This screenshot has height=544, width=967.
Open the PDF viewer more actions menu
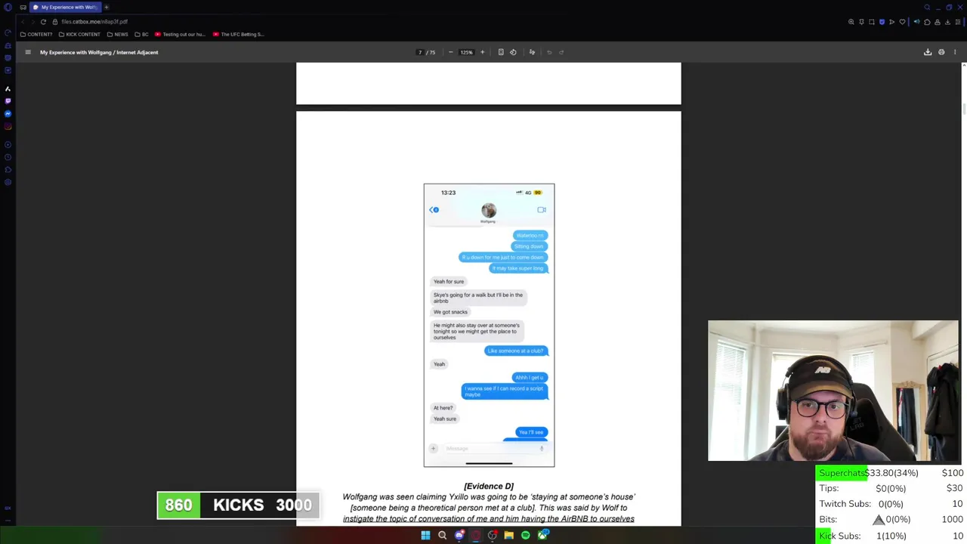coord(955,52)
